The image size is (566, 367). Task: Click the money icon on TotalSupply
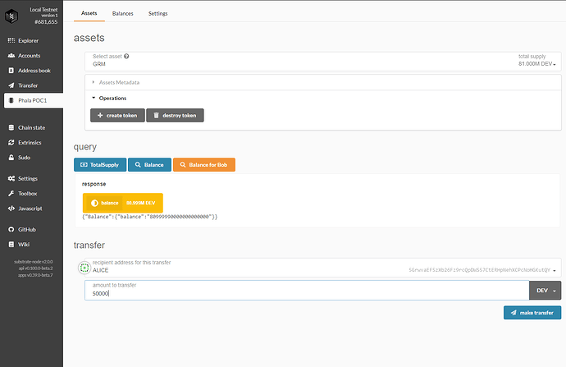(x=84, y=165)
